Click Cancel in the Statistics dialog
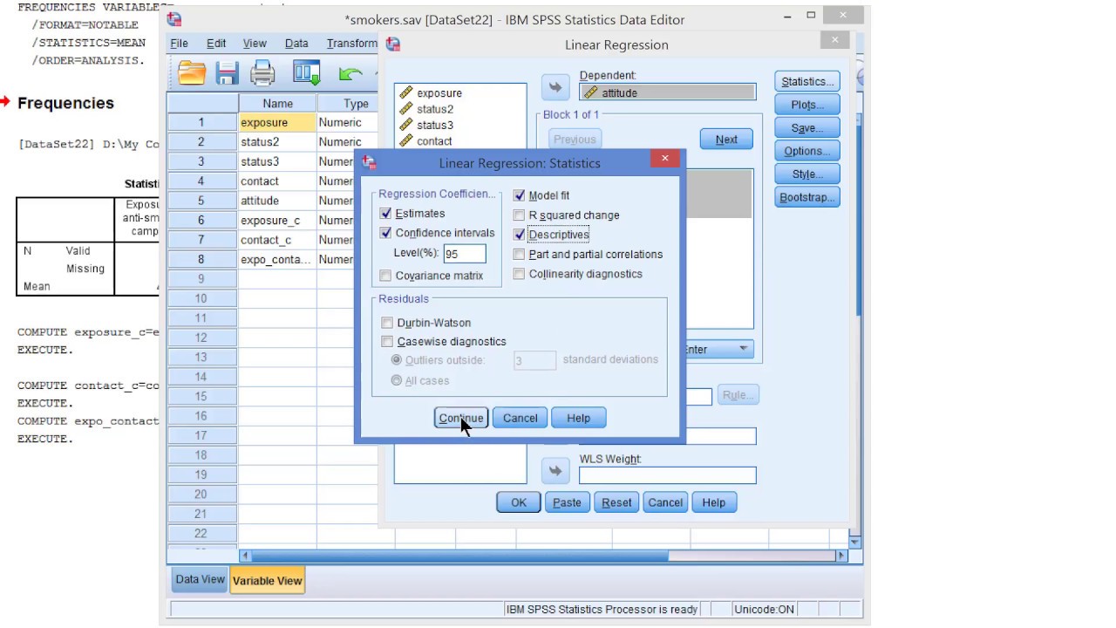Viewport: 1116px width, 628px height. coord(521,418)
